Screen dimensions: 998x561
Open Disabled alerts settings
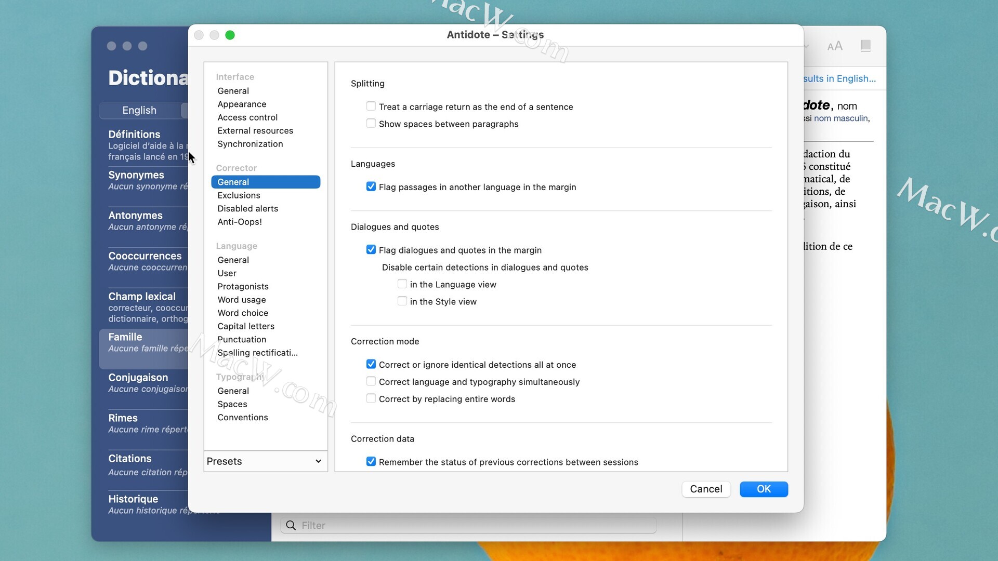pyautogui.click(x=247, y=208)
